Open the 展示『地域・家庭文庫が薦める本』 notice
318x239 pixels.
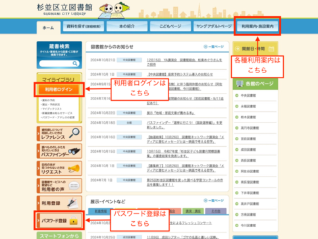click(171, 113)
